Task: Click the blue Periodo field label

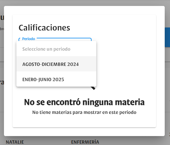Action: [x=28, y=39]
